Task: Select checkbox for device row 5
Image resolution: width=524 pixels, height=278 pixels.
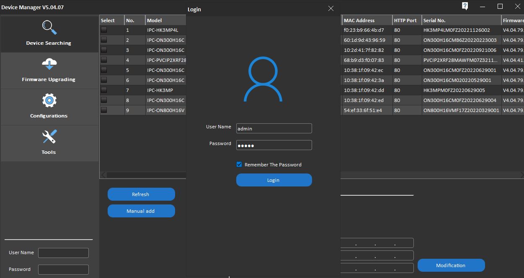Action: (x=104, y=70)
